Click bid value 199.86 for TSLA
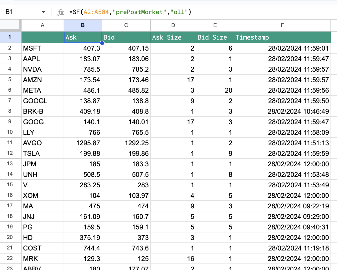 click(x=126, y=153)
